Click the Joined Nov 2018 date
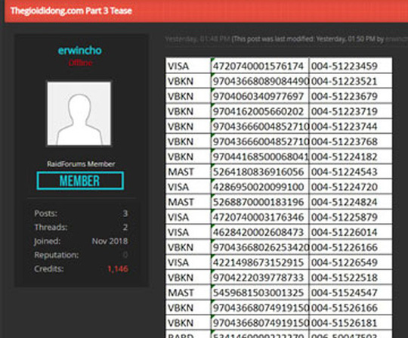408x338 pixels. (x=110, y=241)
